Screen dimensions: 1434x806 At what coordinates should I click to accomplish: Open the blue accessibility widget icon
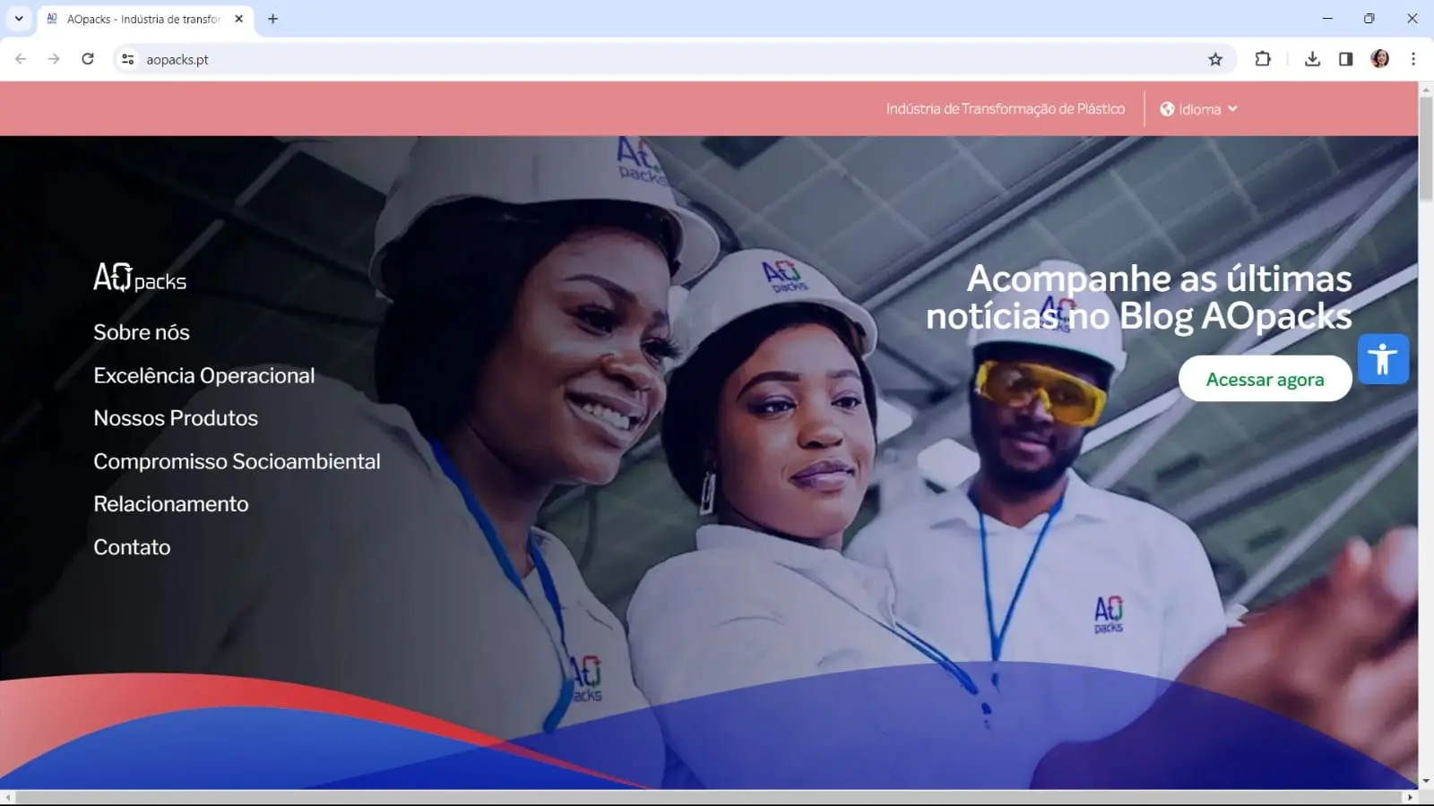coord(1383,359)
